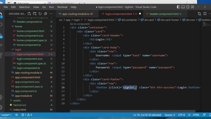Open the Edit menu
211x119 pixels.
(x=13, y=7)
